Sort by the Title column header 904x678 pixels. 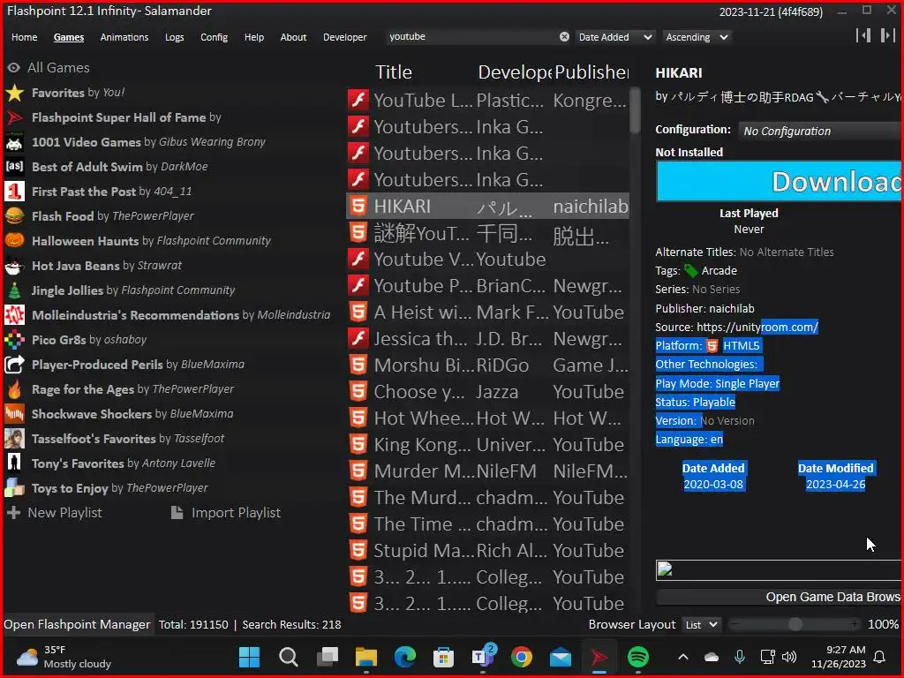click(x=394, y=72)
